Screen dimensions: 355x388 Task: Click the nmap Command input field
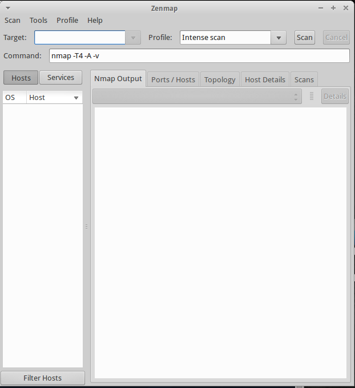pyautogui.click(x=199, y=55)
